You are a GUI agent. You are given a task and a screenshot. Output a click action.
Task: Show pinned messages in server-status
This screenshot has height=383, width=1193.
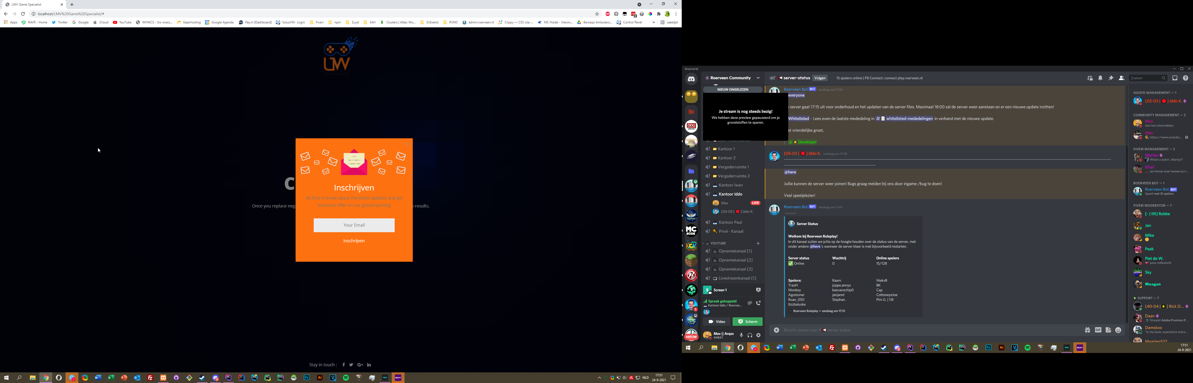(x=1110, y=78)
